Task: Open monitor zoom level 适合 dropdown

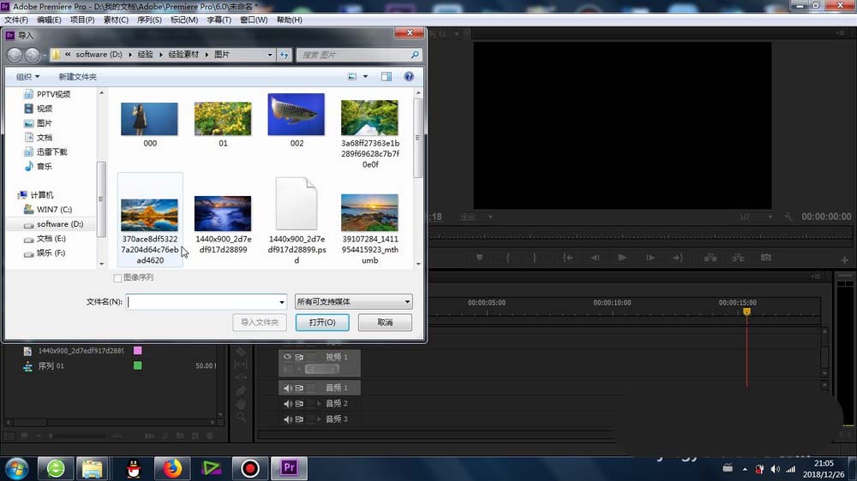Action: (477, 217)
